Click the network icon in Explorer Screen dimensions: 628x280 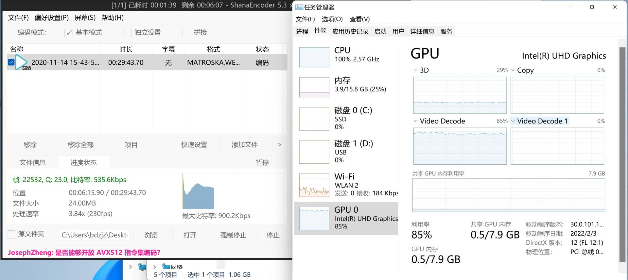coord(166,266)
